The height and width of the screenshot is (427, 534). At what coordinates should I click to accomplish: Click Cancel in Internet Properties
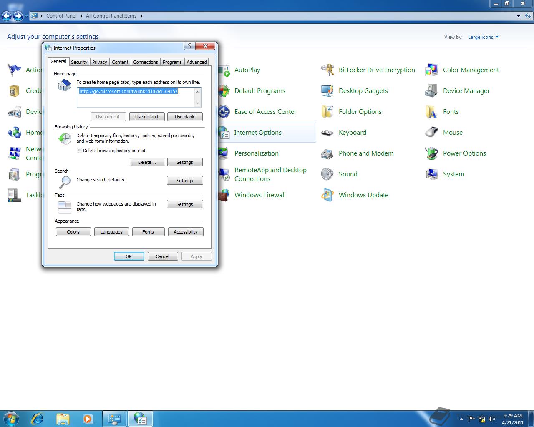tap(163, 256)
